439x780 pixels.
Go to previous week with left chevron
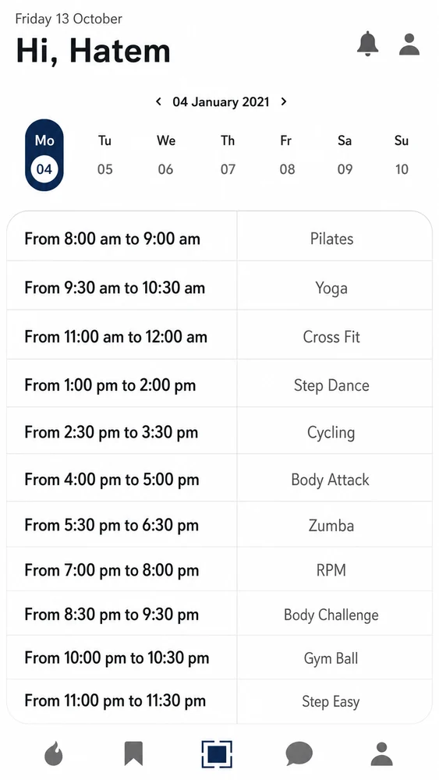coord(158,101)
